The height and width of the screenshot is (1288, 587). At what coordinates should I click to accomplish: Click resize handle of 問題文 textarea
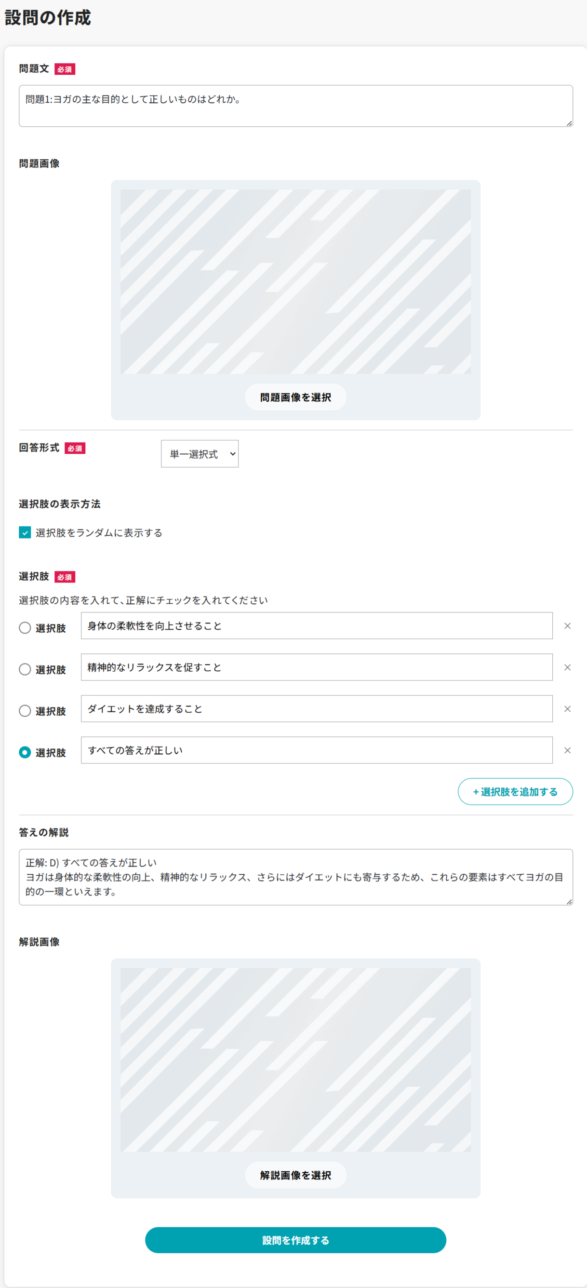[569, 123]
